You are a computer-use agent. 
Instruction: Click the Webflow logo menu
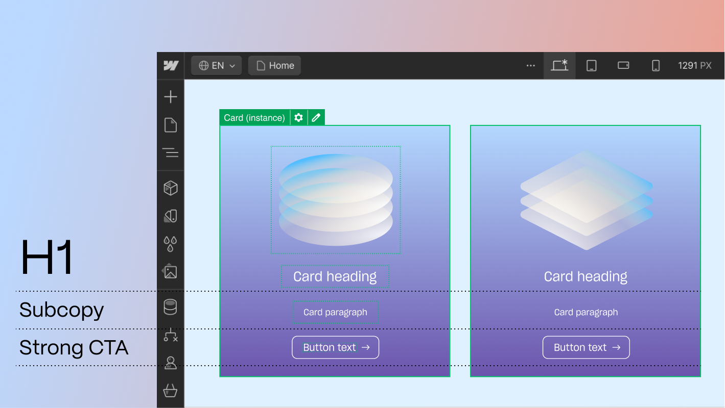coord(171,65)
